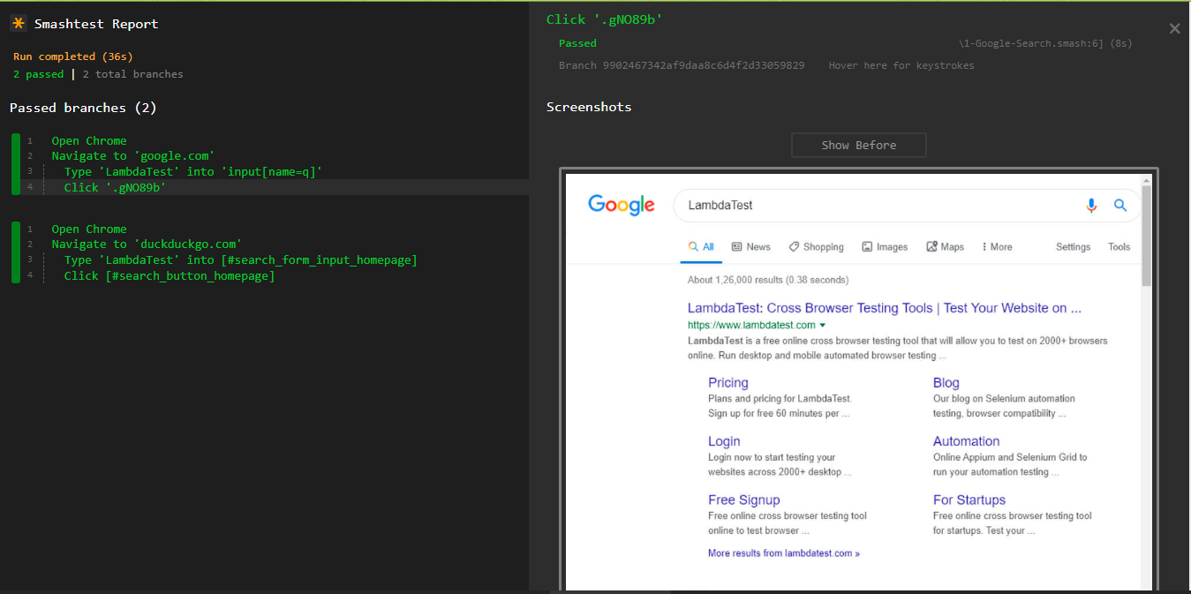Click 'Hover here for keystrokes' text

click(901, 65)
